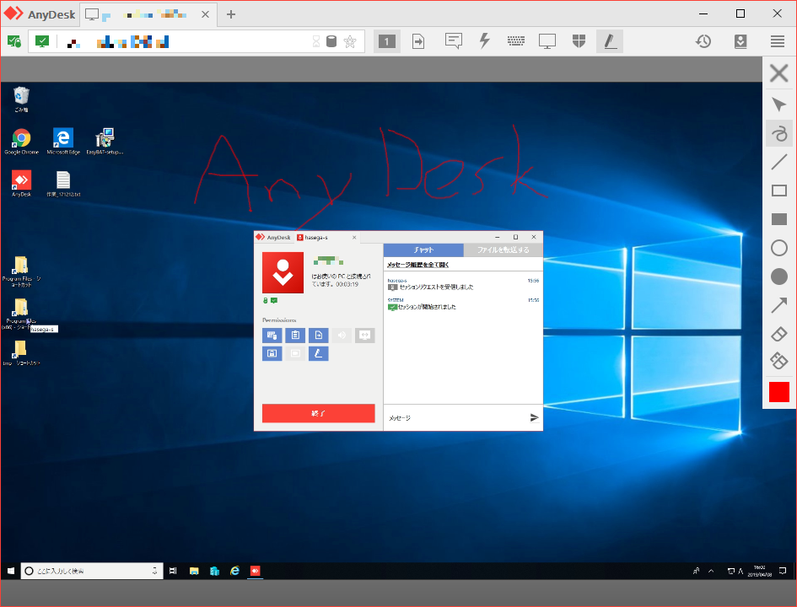Open a new session tab with plus button
Viewport: 797px width, 607px height.
click(231, 14)
